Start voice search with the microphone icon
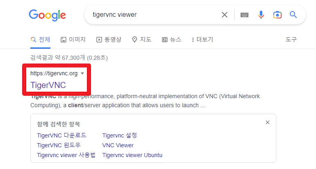 pyautogui.click(x=261, y=15)
